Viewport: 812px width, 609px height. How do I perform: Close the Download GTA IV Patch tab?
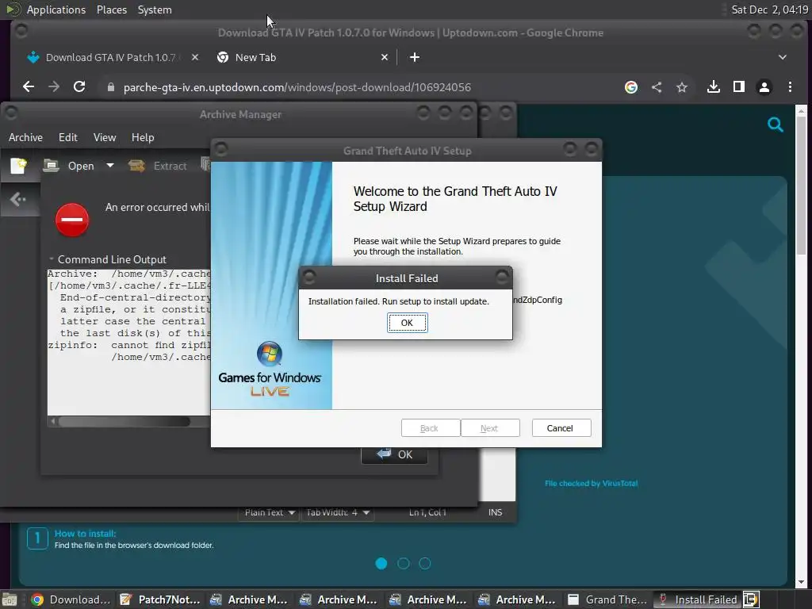click(195, 57)
